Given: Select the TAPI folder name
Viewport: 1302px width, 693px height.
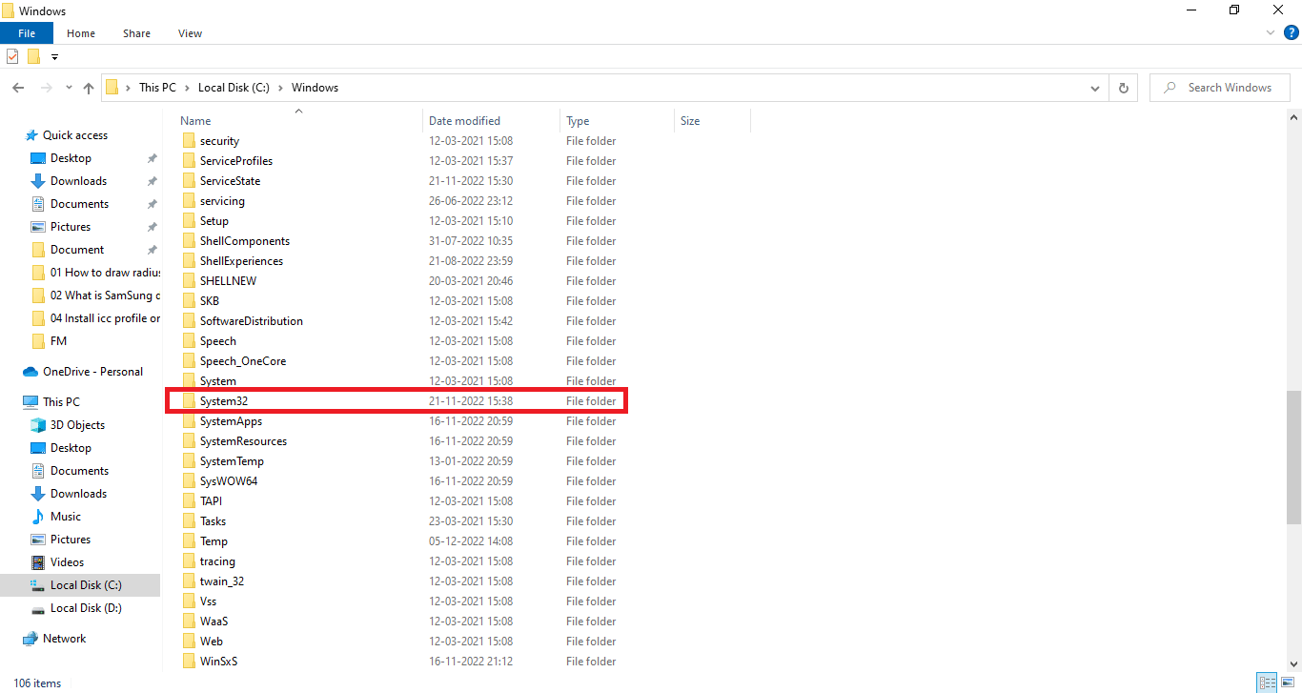Looking at the screenshot, I should (211, 501).
